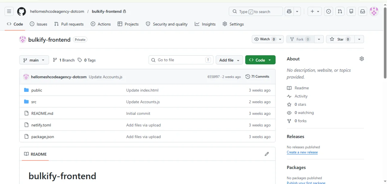Open Copilot chat icon in header
The width and height of the screenshot is (387, 184).
pyautogui.click(x=289, y=11)
